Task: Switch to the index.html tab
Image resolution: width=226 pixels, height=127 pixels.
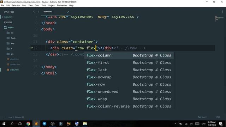Action: tap(48, 12)
